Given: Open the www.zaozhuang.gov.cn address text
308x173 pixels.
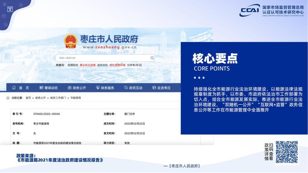Looking at the screenshot, I should tap(110, 47).
